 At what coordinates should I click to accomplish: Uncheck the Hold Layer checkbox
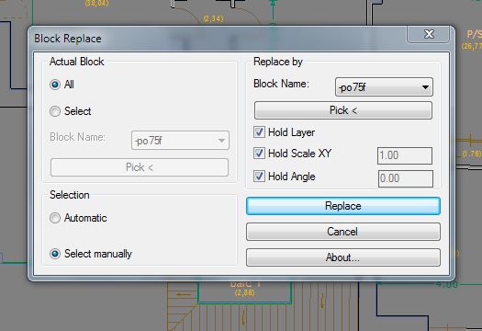[259, 132]
